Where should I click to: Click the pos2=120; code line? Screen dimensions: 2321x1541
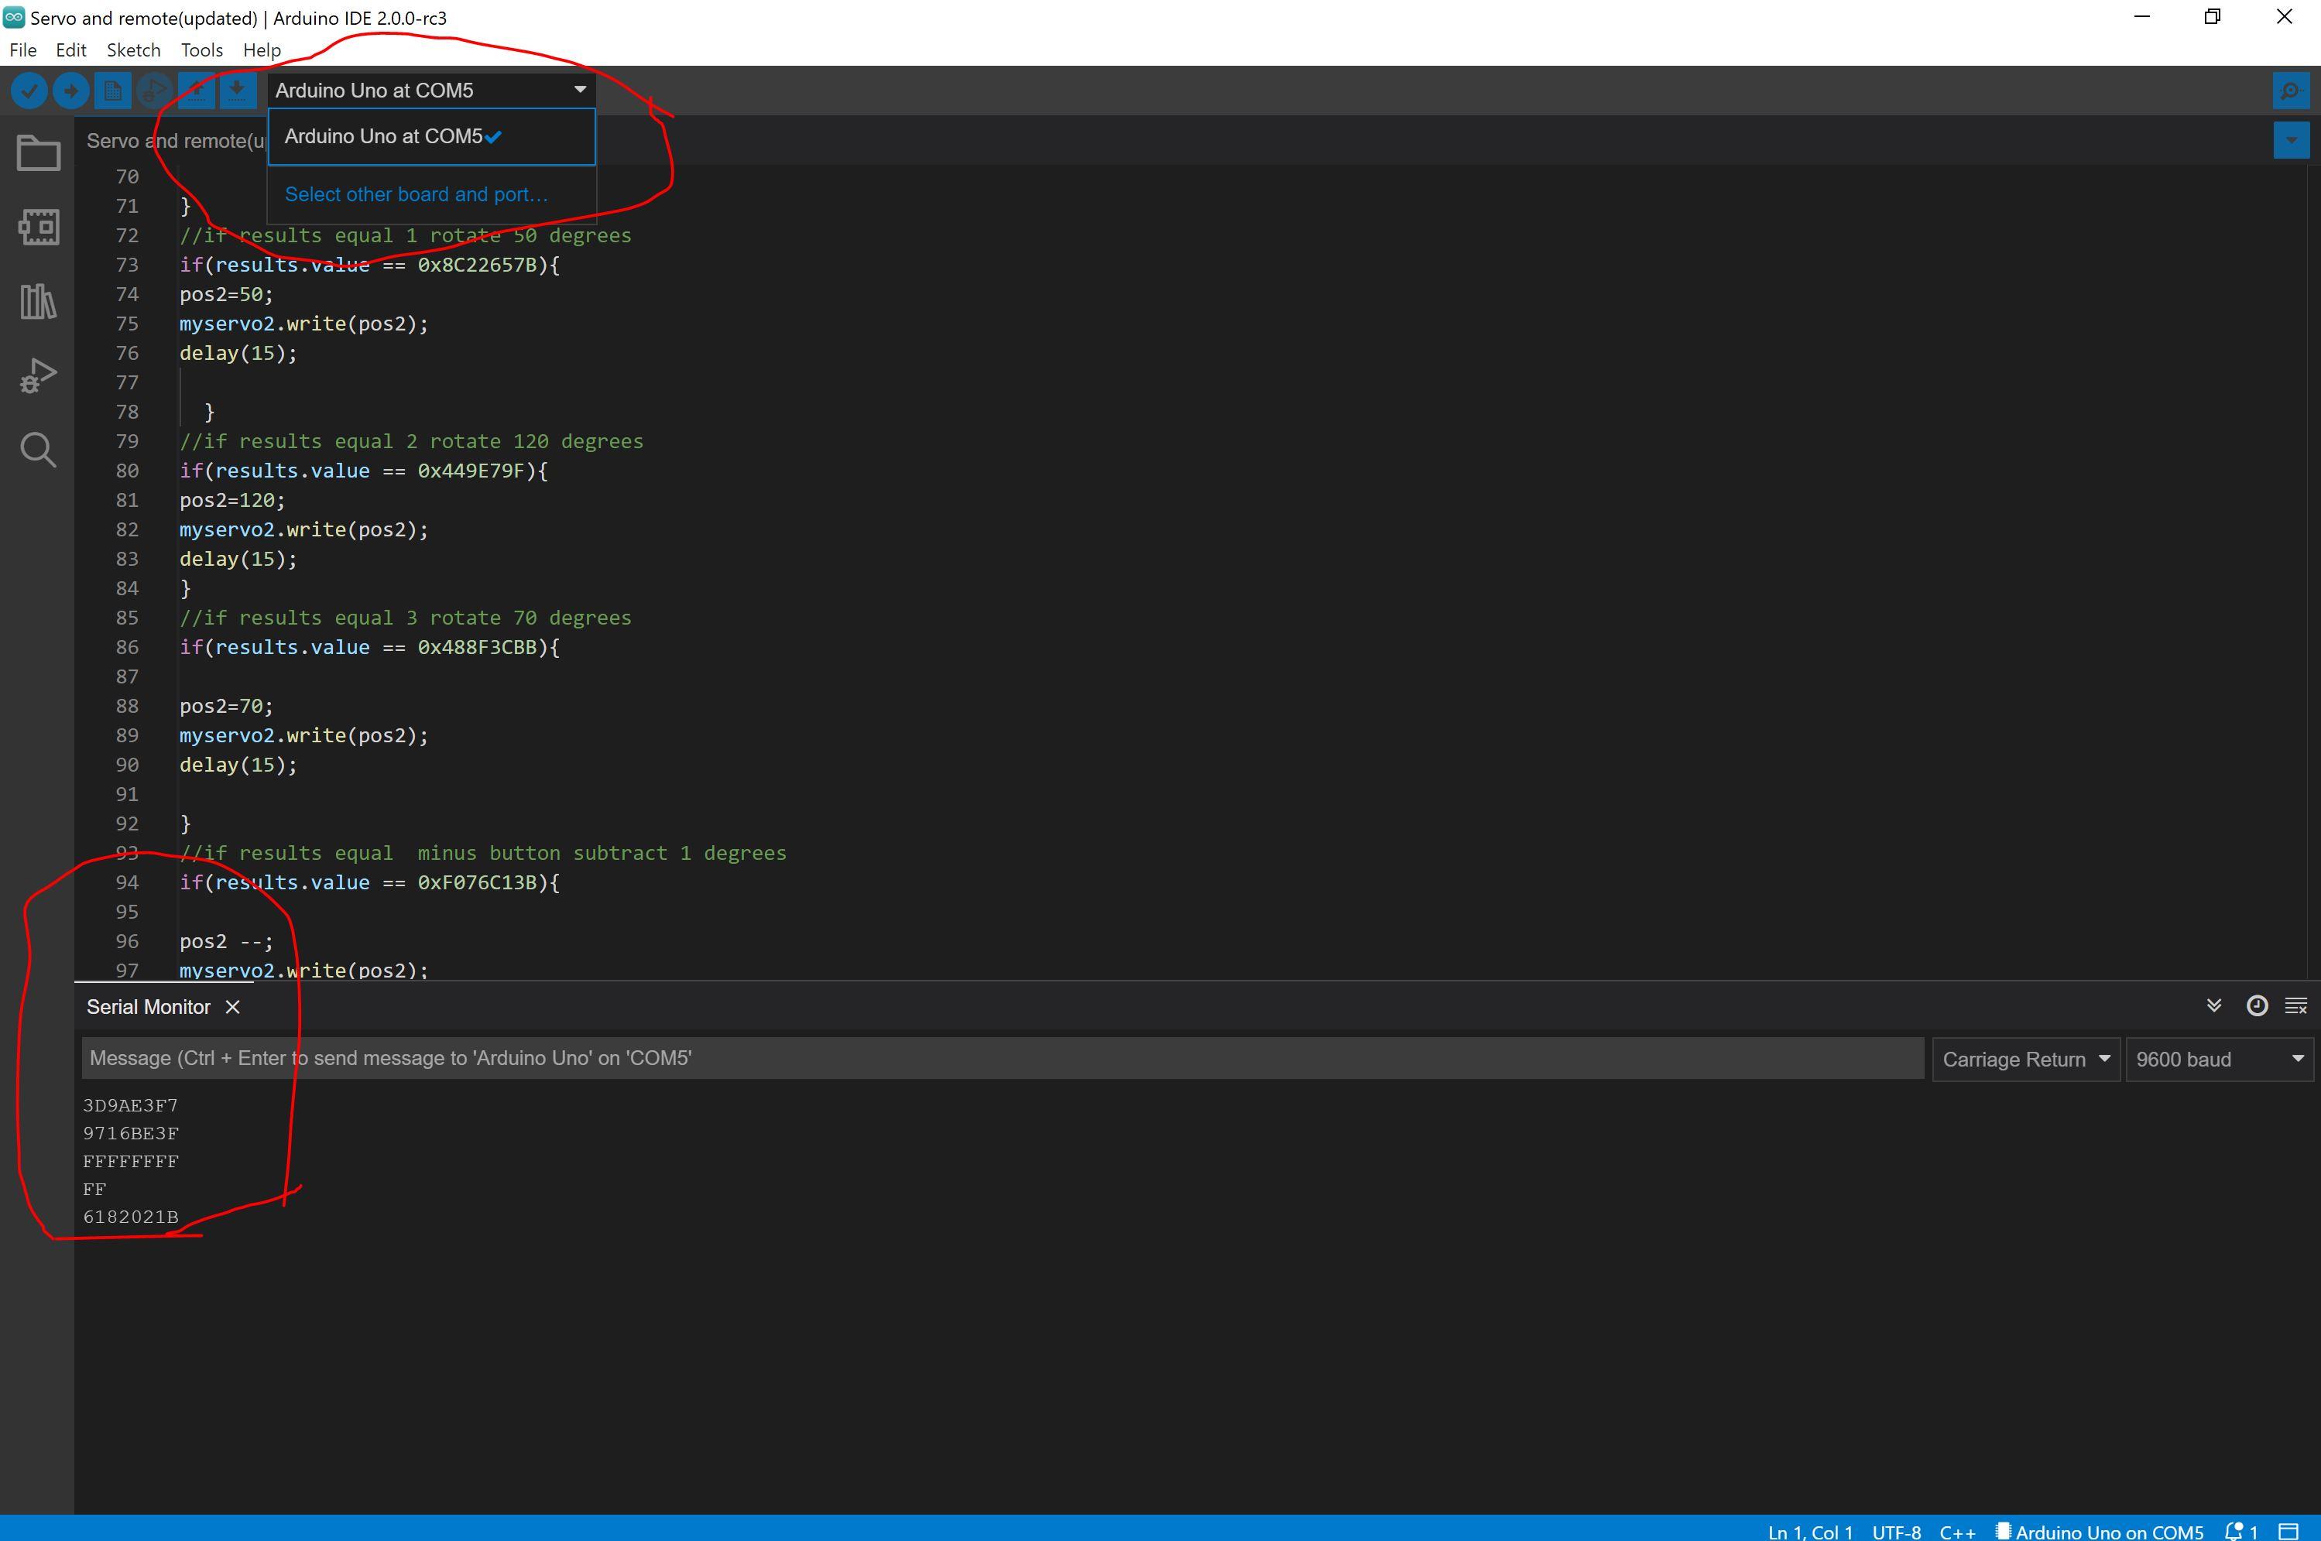[232, 500]
